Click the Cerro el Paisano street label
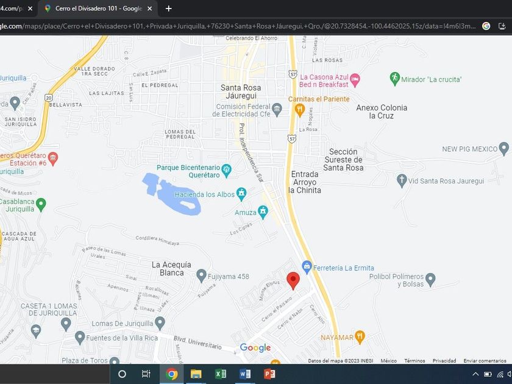The width and height of the screenshot is (512, 384). pyautogui.click(x=276, y=310)
